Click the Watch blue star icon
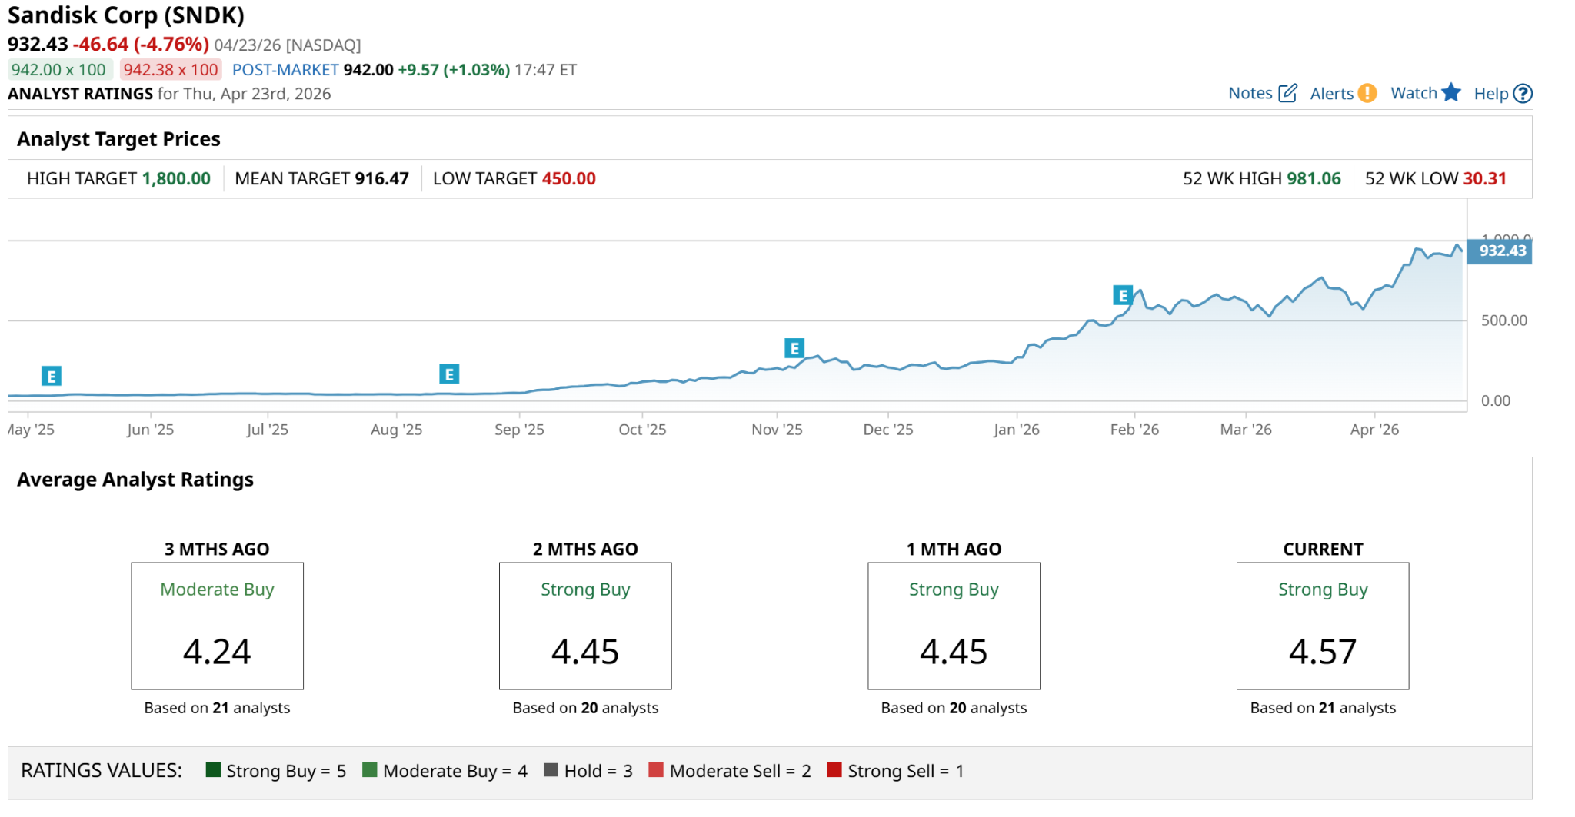 (1451, 93)
